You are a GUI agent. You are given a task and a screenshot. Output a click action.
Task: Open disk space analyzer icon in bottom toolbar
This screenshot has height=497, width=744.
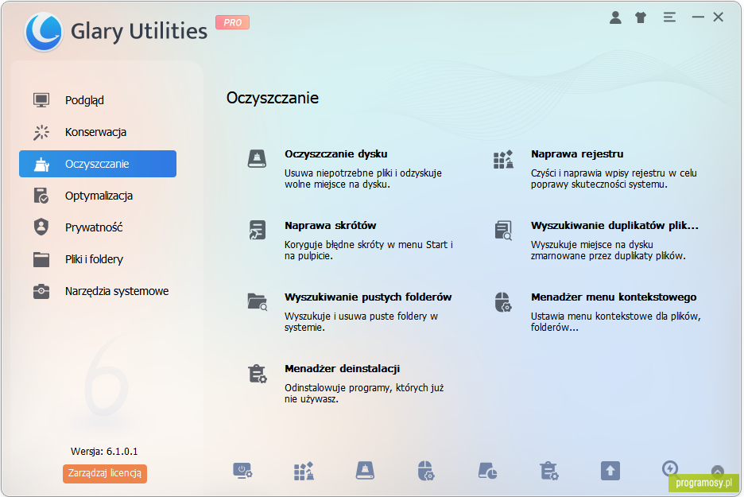(x=487, y=471)
